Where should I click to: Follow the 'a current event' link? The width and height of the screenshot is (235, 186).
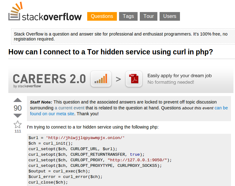coord(70,108)
